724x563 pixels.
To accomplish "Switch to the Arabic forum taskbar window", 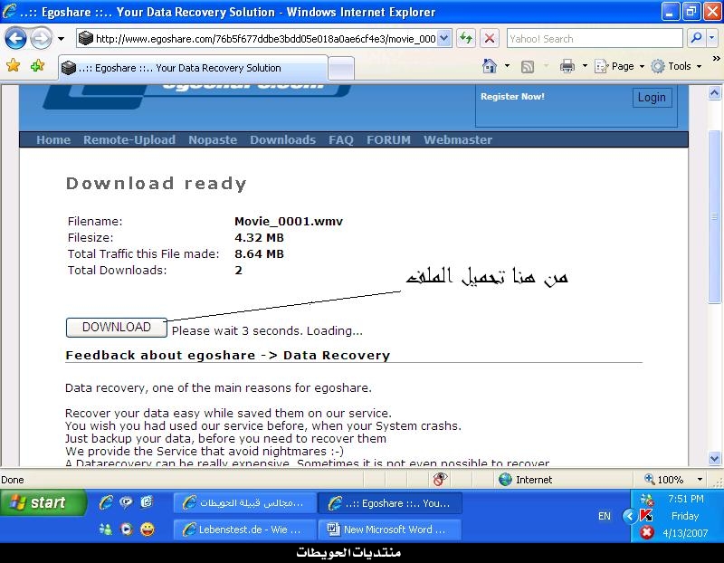I will pos(245,502).
